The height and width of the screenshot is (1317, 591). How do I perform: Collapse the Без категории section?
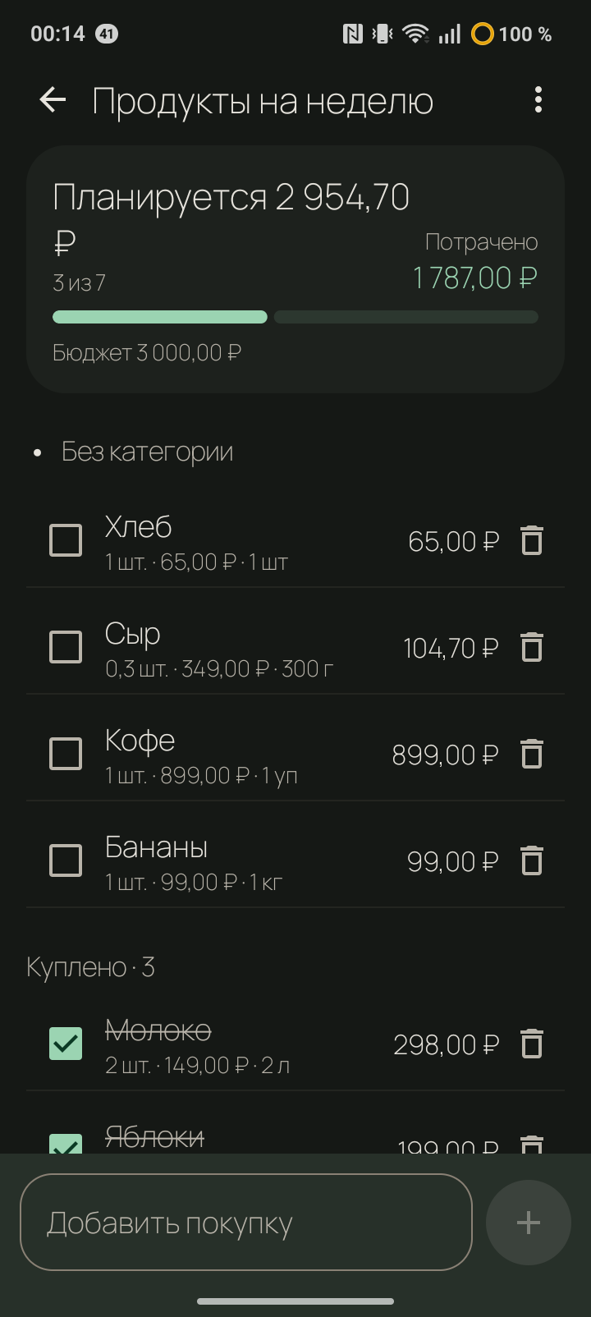133,452
